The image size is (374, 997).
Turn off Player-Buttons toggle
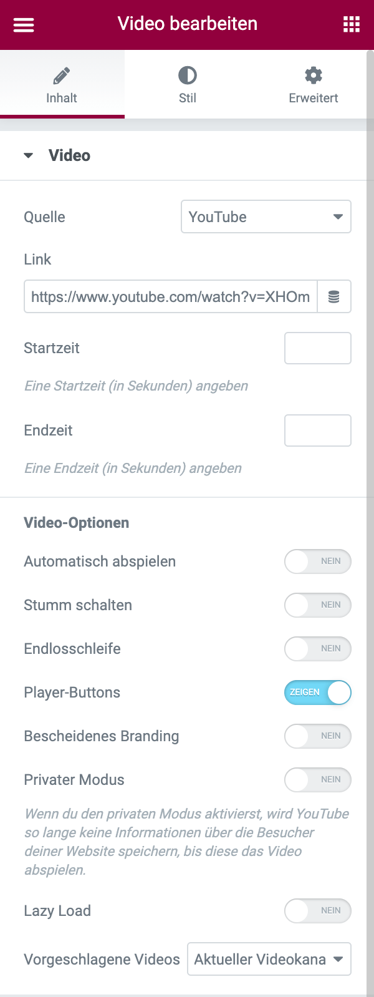click(x=317, y=693)
